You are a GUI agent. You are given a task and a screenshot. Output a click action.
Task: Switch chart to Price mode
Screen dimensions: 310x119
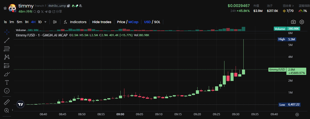(121, 22)
